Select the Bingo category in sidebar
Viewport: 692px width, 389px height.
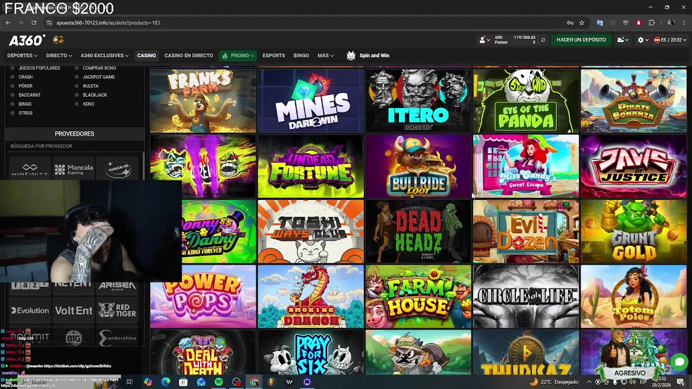tap(22, 104)
